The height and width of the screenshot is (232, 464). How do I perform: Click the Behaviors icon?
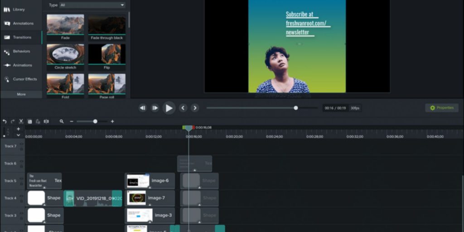click(6, 52)
